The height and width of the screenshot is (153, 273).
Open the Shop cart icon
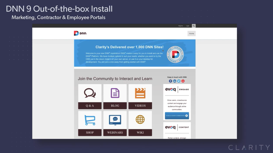[x=90, y=120]
